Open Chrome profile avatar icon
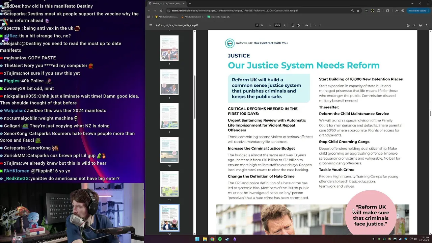The width and height of the screenshot is (432, 243). click(403, 10)
